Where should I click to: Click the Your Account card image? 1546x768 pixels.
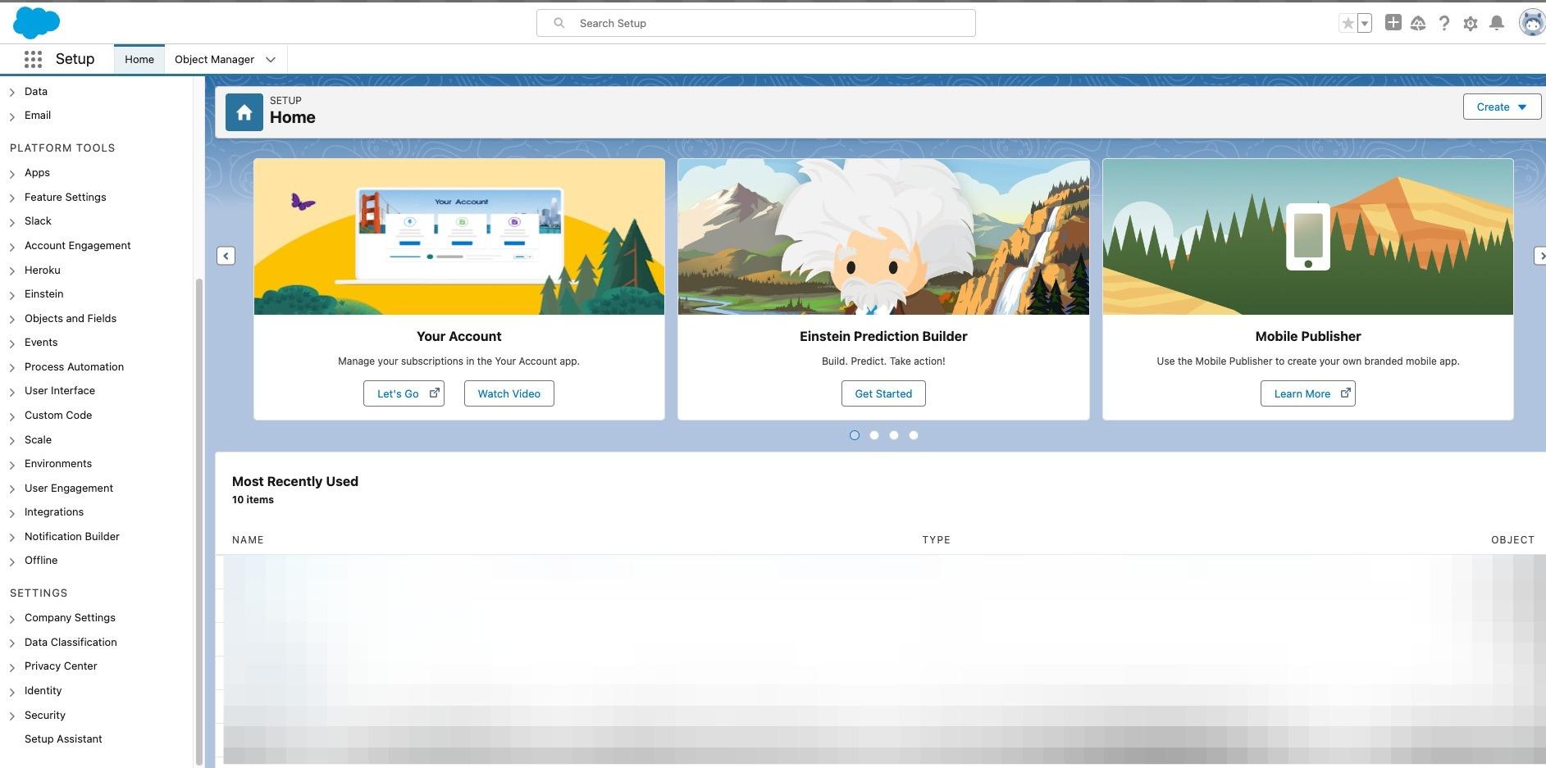[x=459, y=237]
